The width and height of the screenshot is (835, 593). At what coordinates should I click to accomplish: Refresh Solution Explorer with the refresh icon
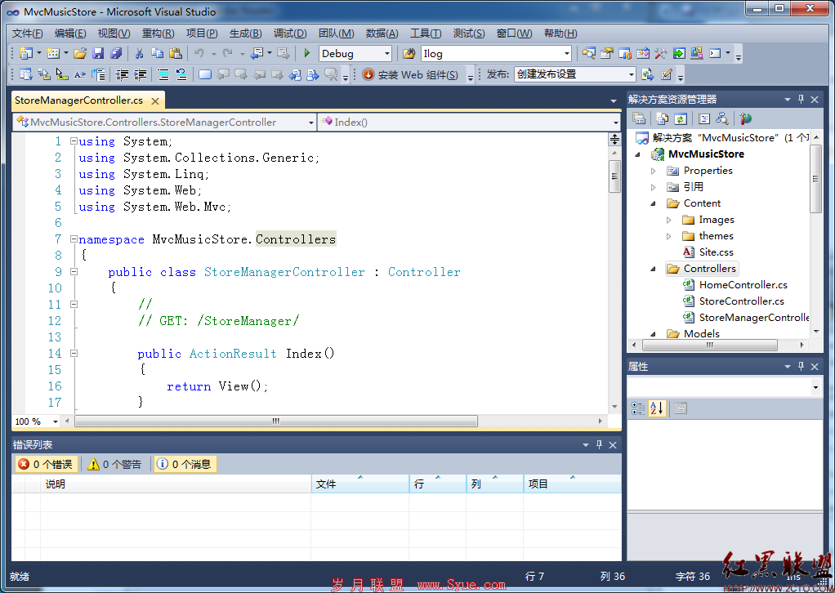point(681,118)
